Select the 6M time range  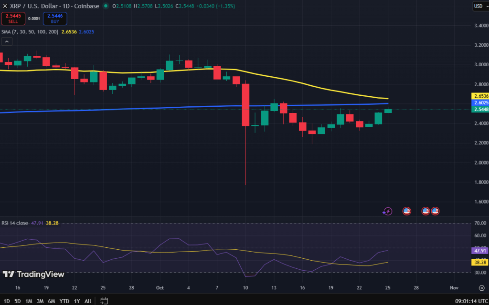52,301
